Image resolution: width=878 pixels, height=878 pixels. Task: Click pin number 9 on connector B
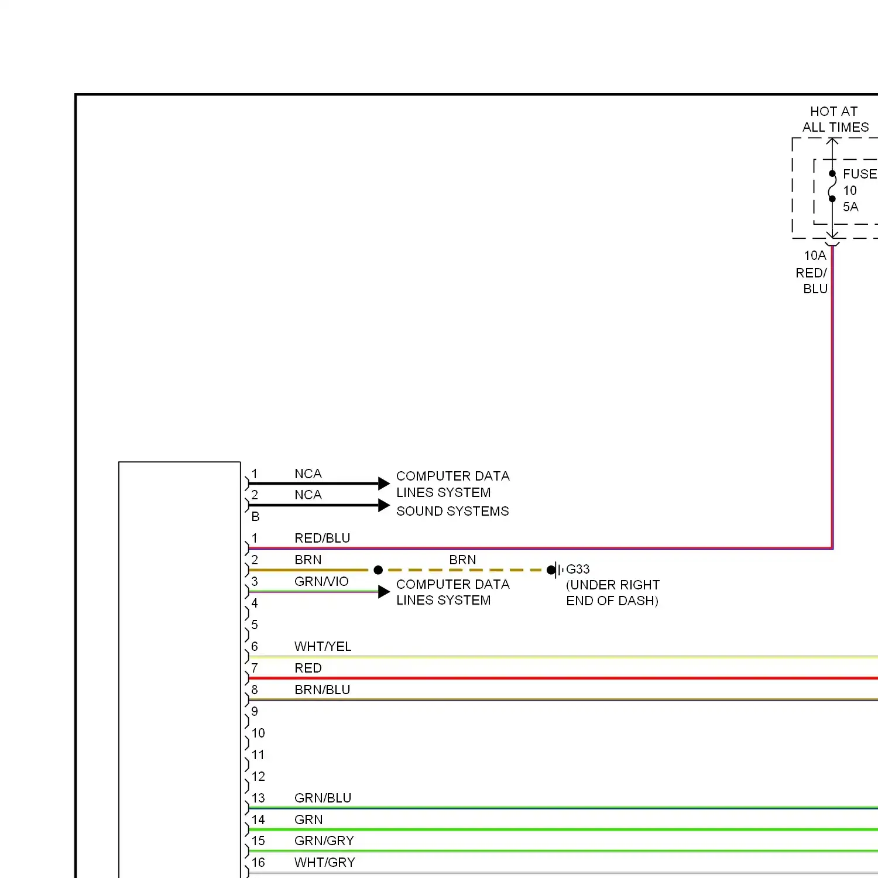[255, 711]
